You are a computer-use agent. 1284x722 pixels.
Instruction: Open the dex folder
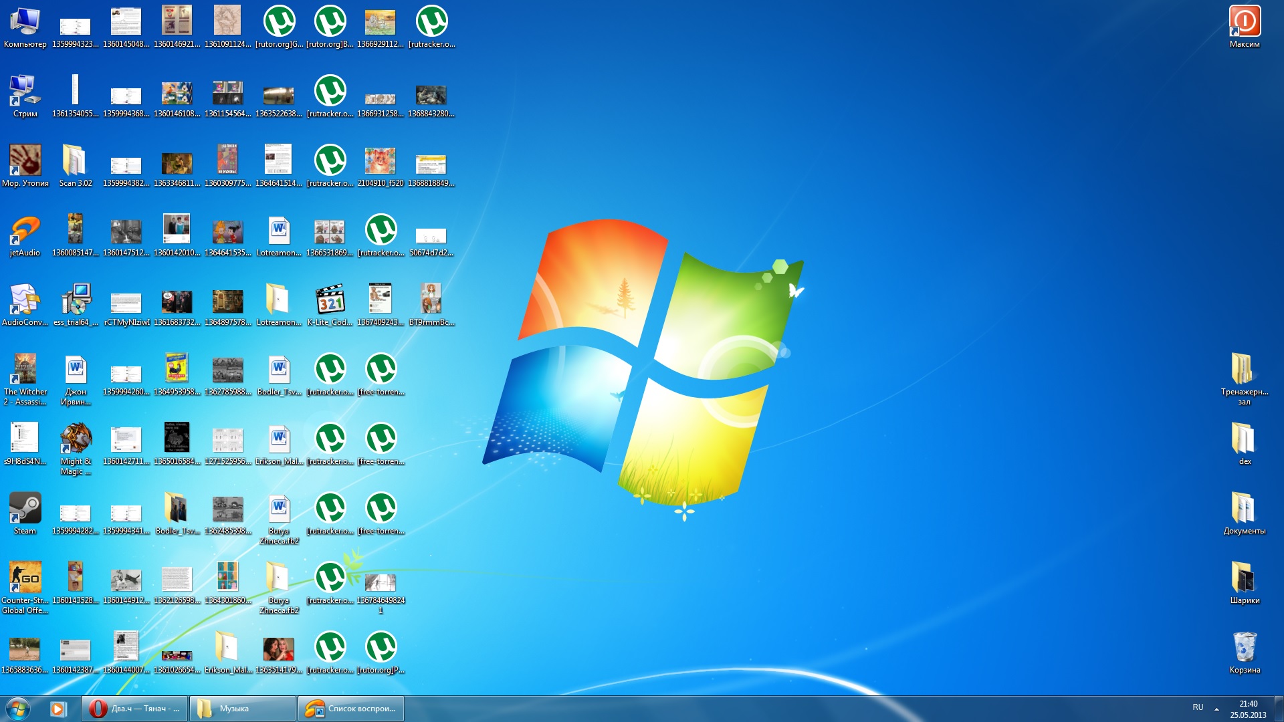(1245, 444)
